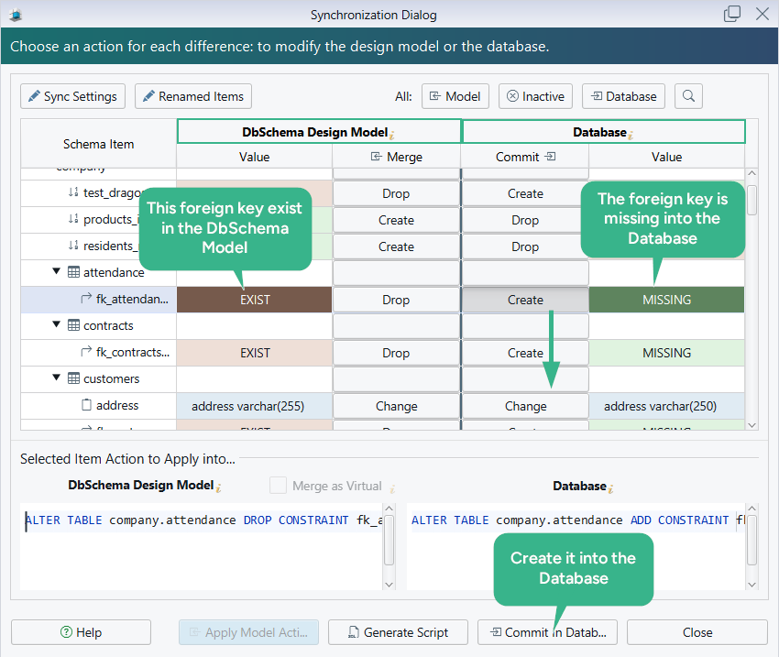Viewport: 779px width, 657px height.
Task: Click EXIST cell in fk_contracts row
Action: [255, 353]
